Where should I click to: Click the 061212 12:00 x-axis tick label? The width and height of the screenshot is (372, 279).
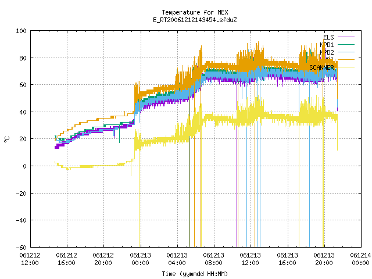pyautogui.click(x=30, y=259)
